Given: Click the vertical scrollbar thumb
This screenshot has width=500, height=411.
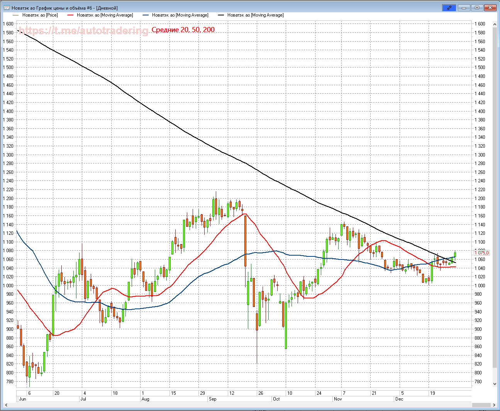Looking at the screenshot, I should (495, 193).
